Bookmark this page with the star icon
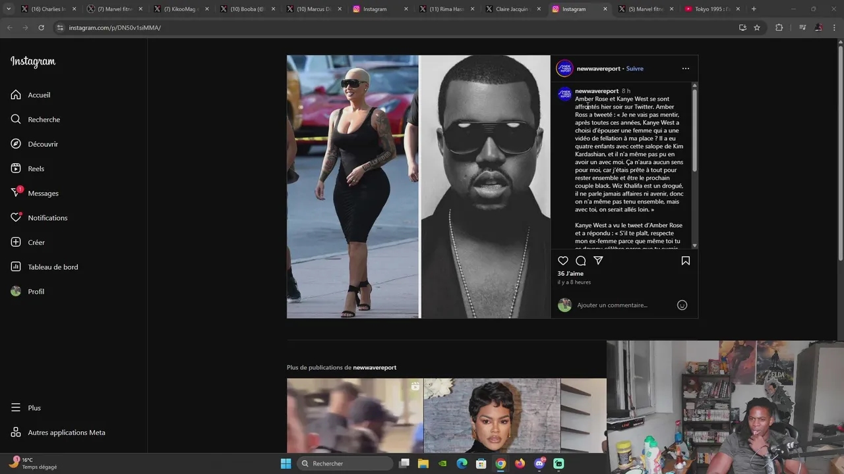This screenshot has height=474, width=844. point(757,28)
